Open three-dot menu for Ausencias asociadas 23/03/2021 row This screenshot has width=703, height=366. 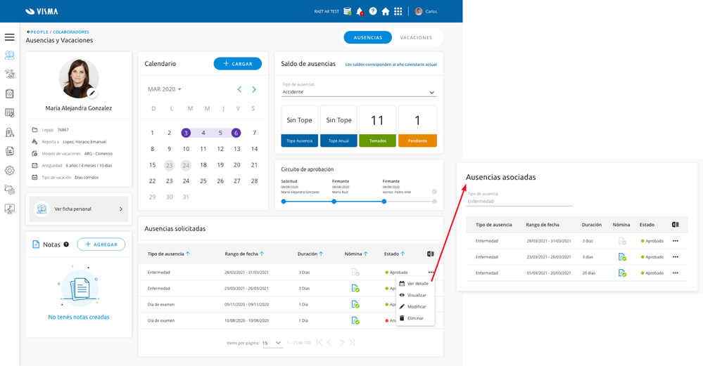(675, 257)
